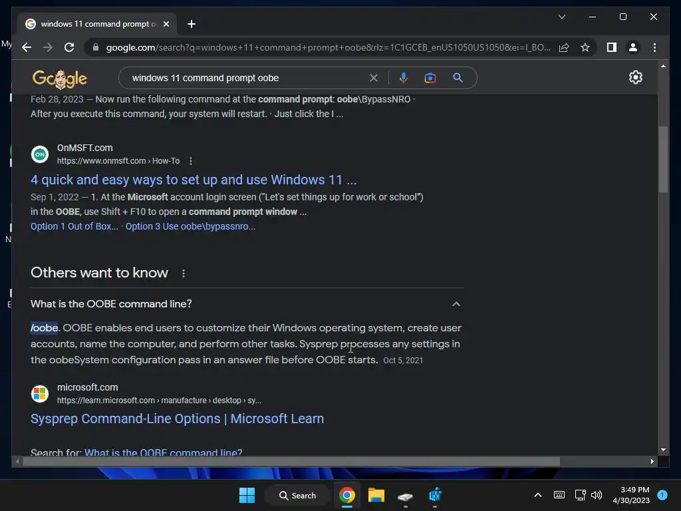Viewport: 681px width, 511px height.
Task: Click the scroll down arrow
Action: [663, 450]
